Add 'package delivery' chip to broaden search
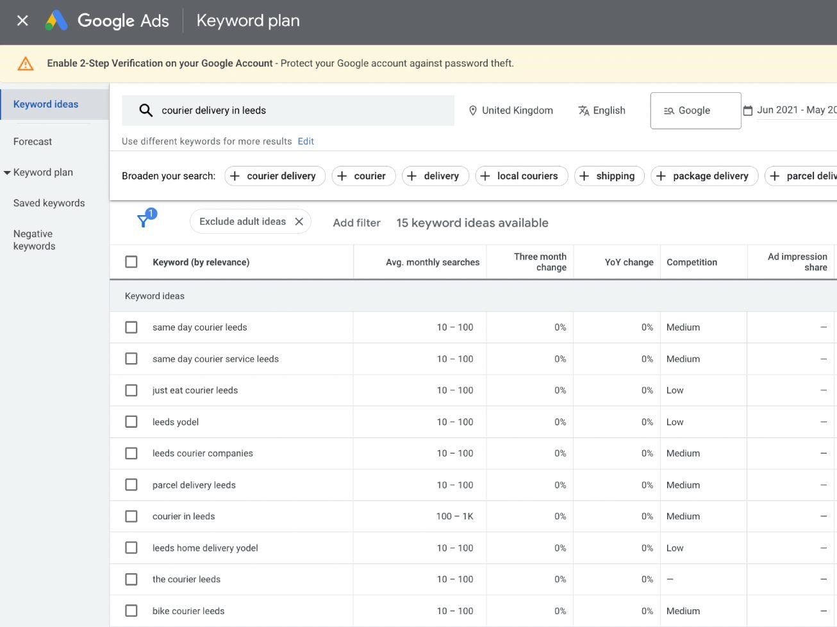This screenshot has width=837, height=627. (704, 176)
